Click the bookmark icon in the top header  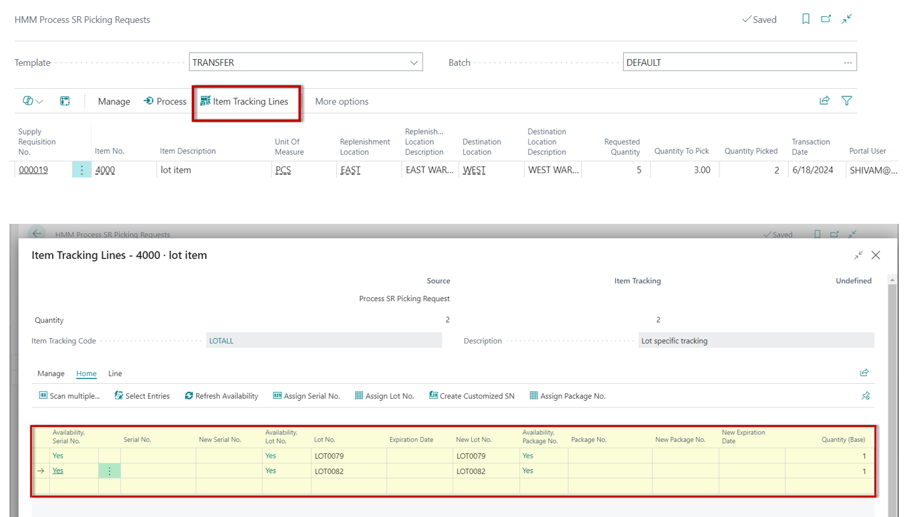[x=805, y=19]
